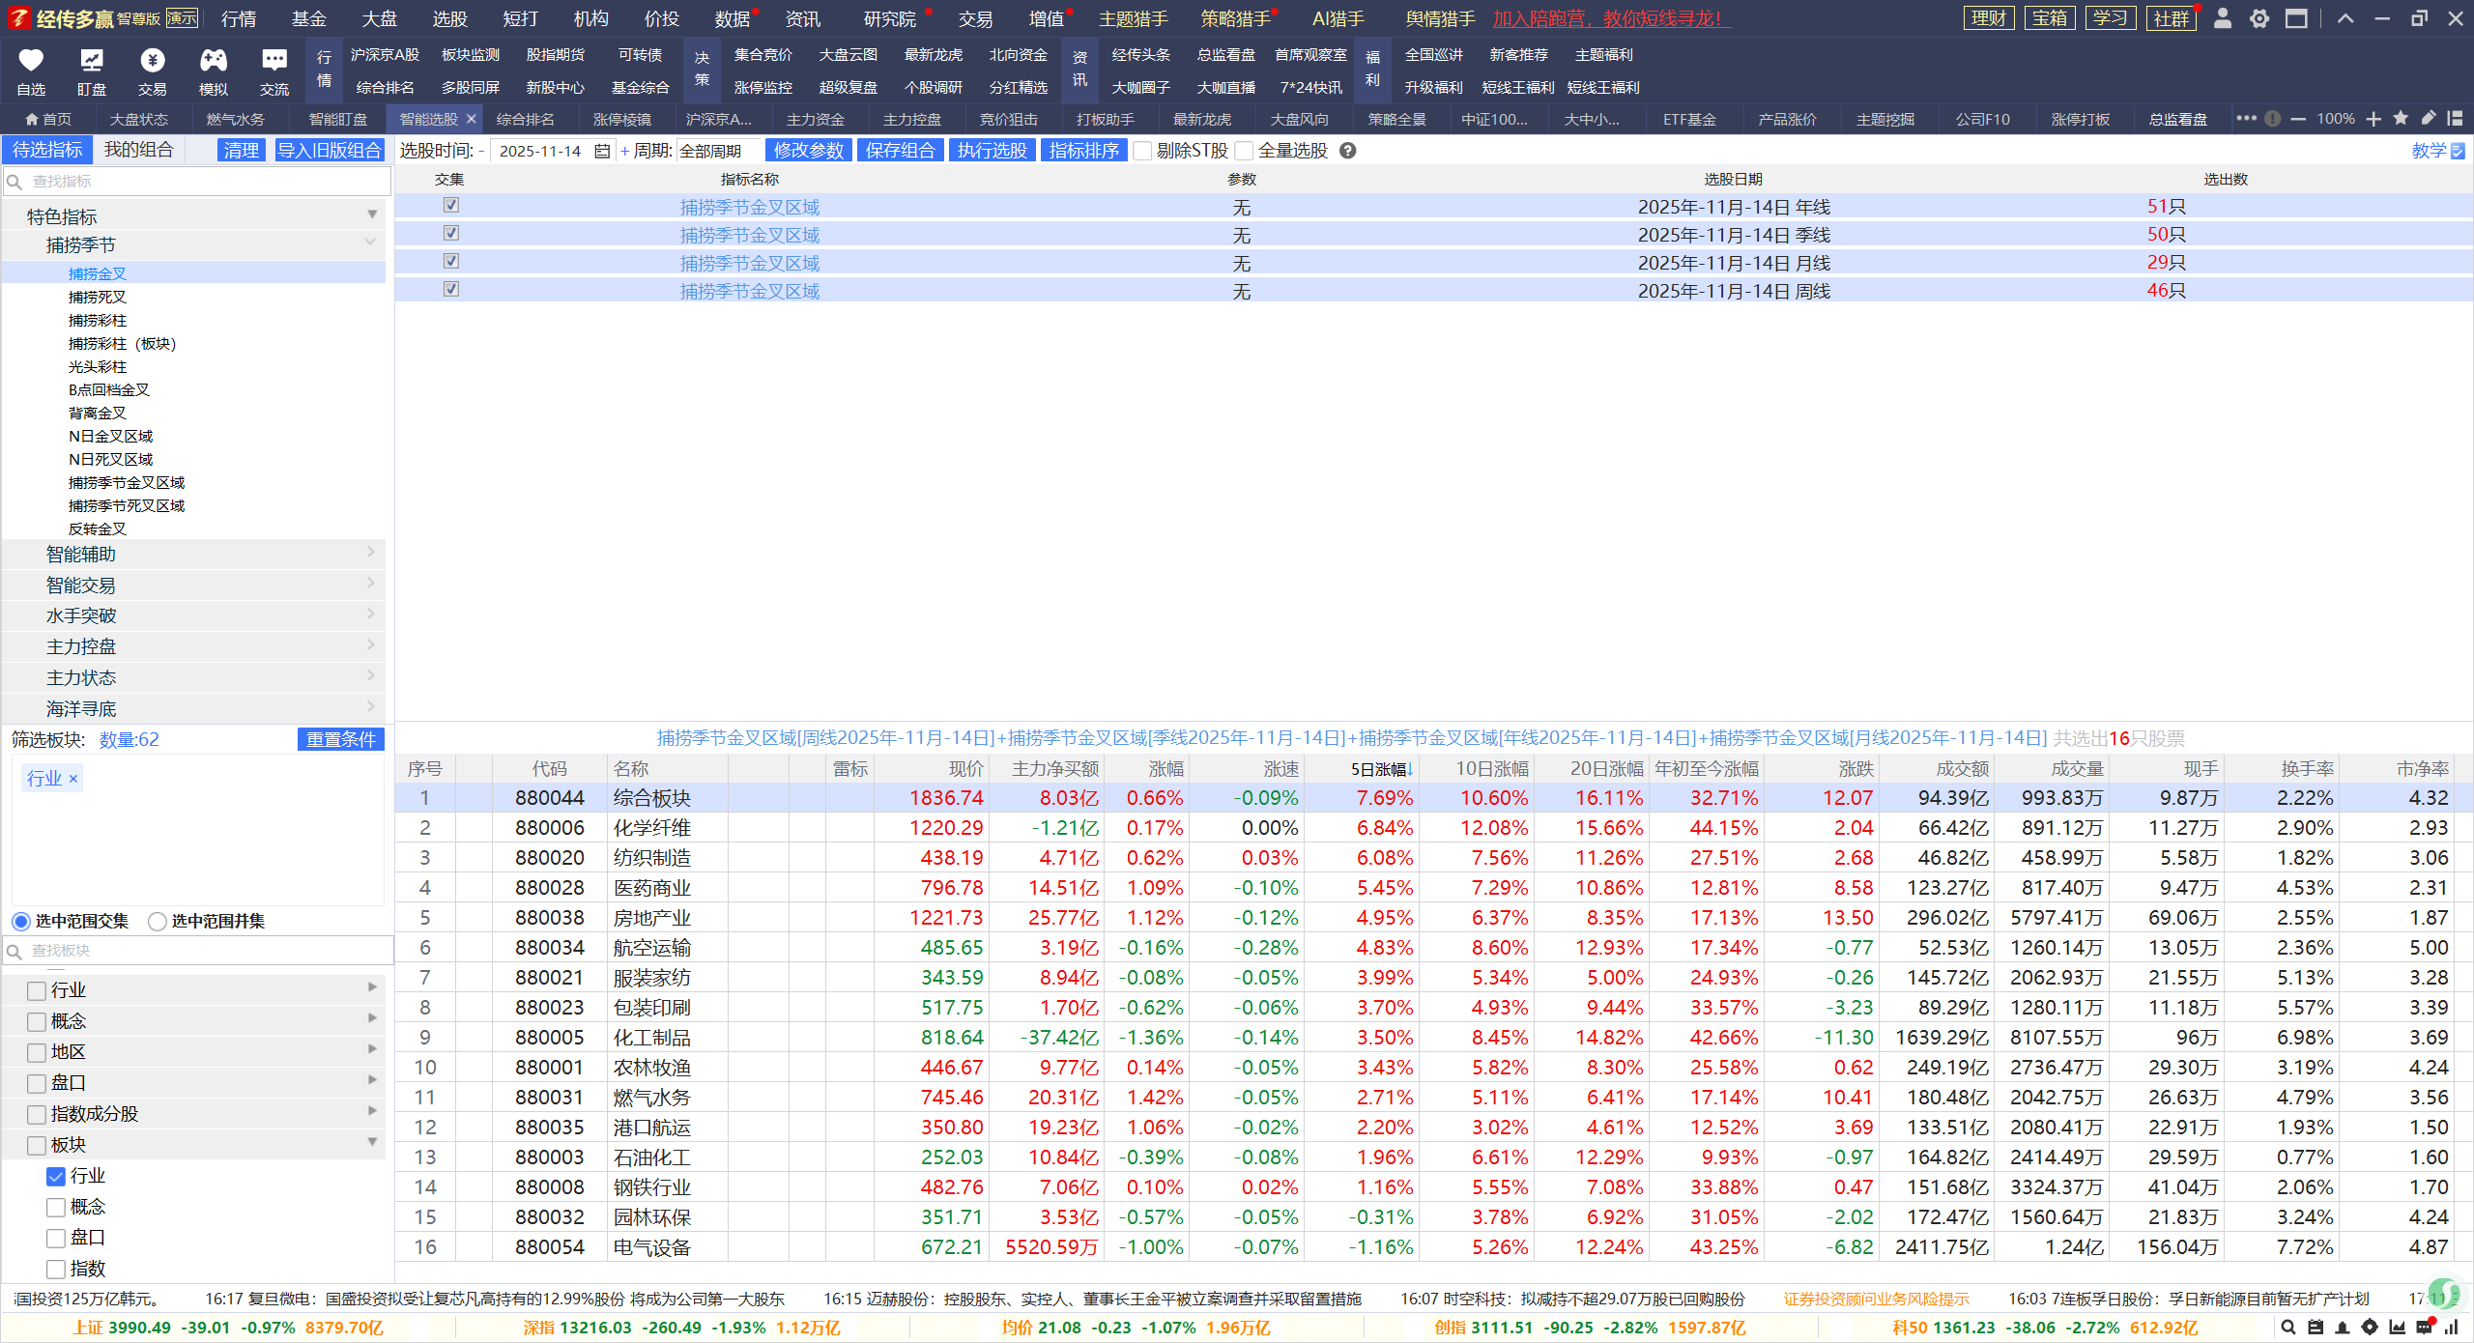Click the 盯盘 monitor icon
This screenshot has width=2474, height=1343.
tap(92, 61)
